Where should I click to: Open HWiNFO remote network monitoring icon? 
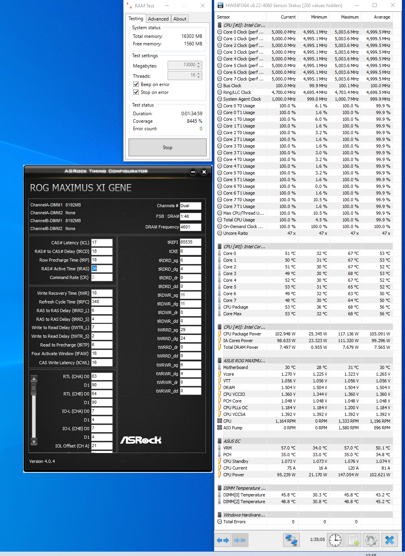click(291, 540)
